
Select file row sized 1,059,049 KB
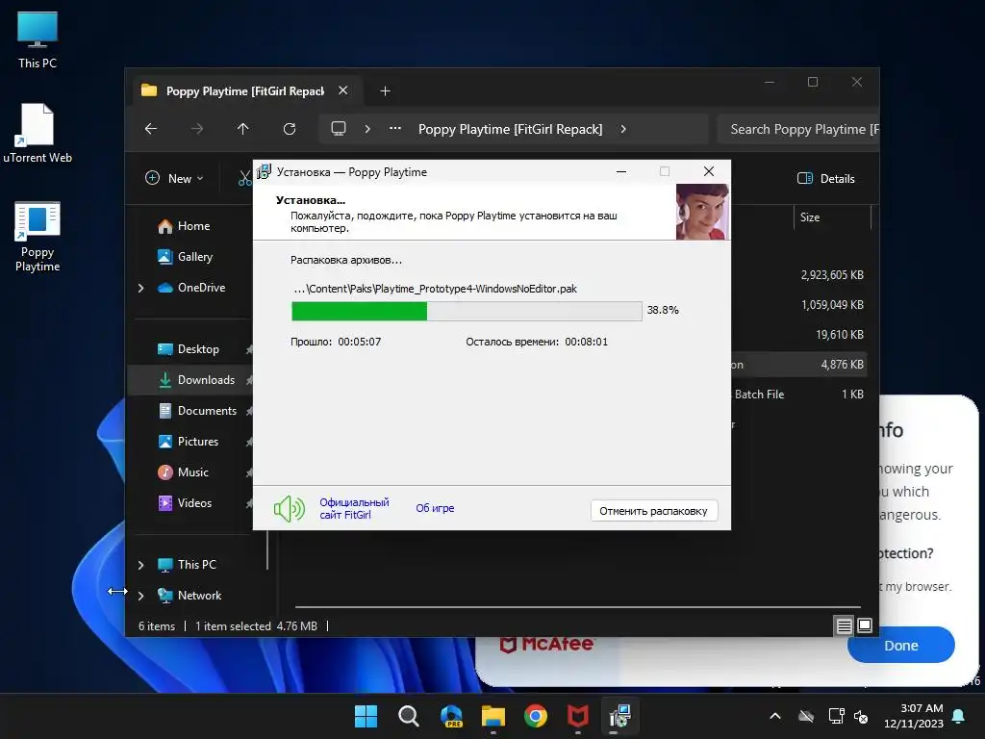tap(832, 305)
